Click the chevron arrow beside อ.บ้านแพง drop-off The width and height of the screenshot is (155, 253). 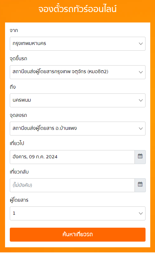141,129
